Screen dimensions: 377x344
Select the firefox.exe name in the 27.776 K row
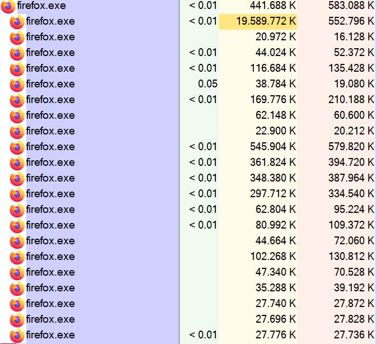point(50,335)
